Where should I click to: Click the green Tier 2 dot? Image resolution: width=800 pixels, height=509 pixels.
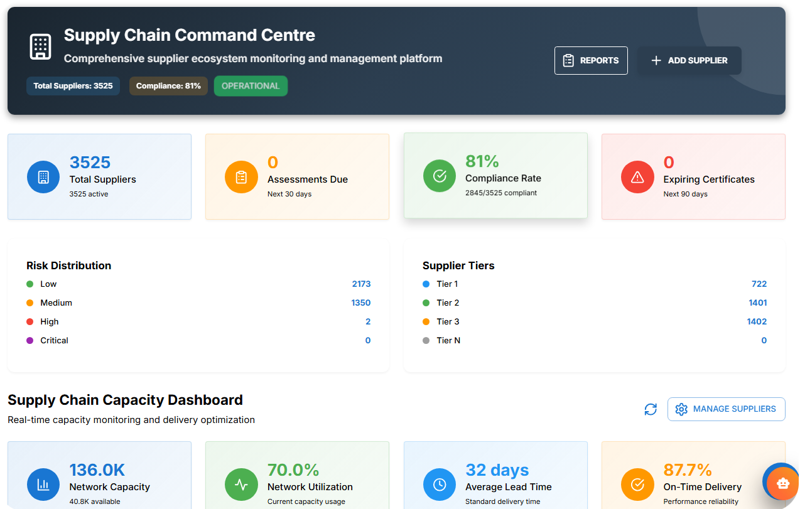coord(426,303)
